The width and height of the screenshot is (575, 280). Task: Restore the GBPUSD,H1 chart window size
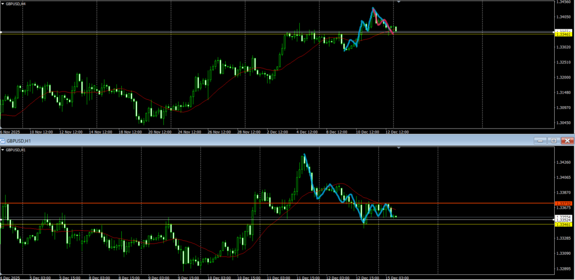click(x=553, y=140)
